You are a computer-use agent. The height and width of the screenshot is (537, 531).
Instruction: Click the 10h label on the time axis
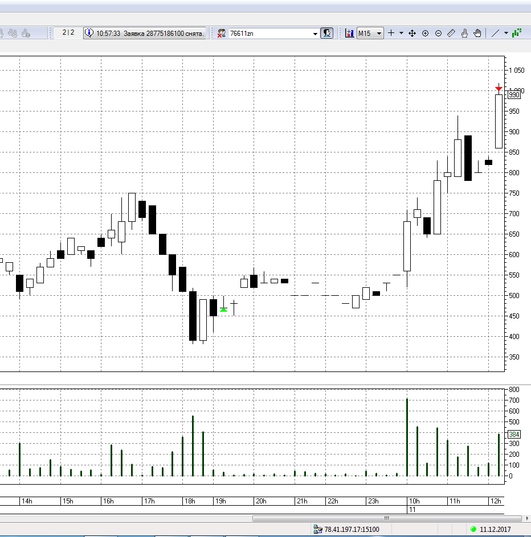tap(414, 501)
